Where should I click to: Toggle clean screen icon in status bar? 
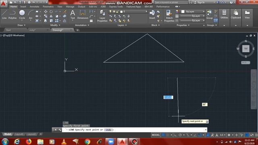(252, 135)
